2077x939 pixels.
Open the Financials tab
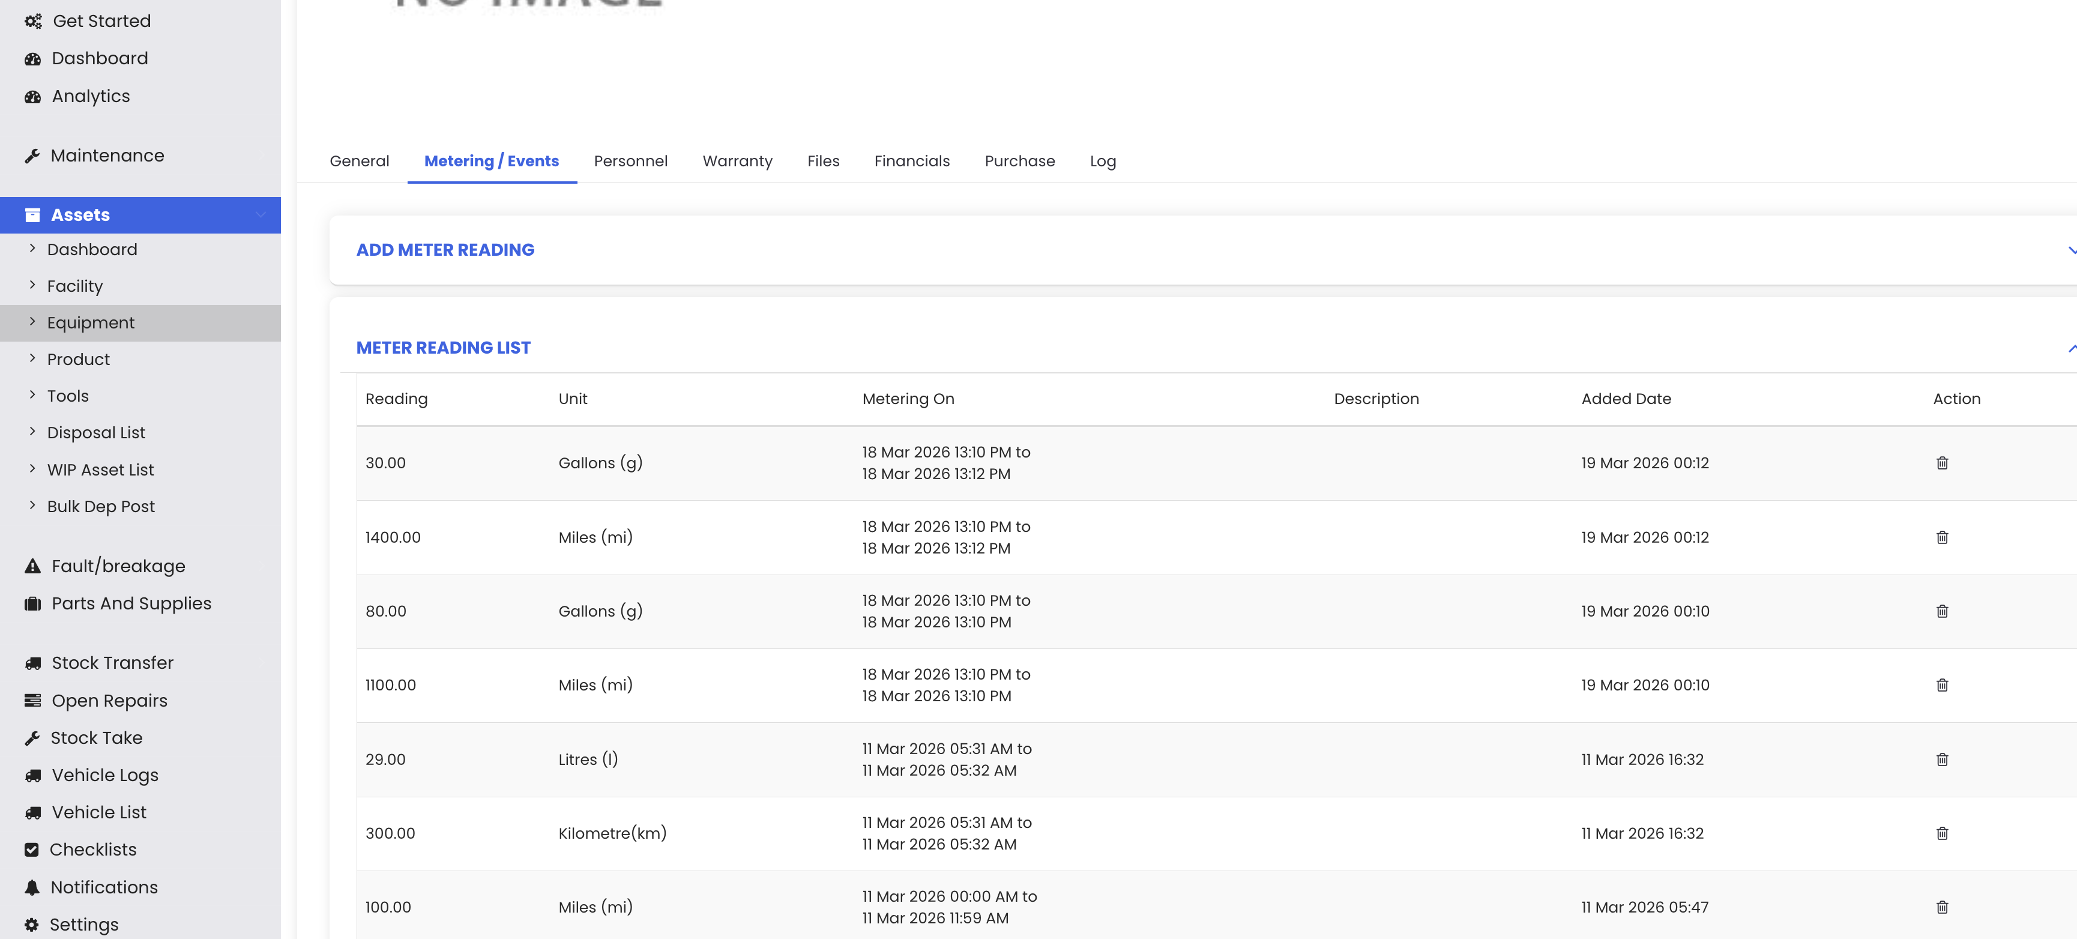[911, 162]
